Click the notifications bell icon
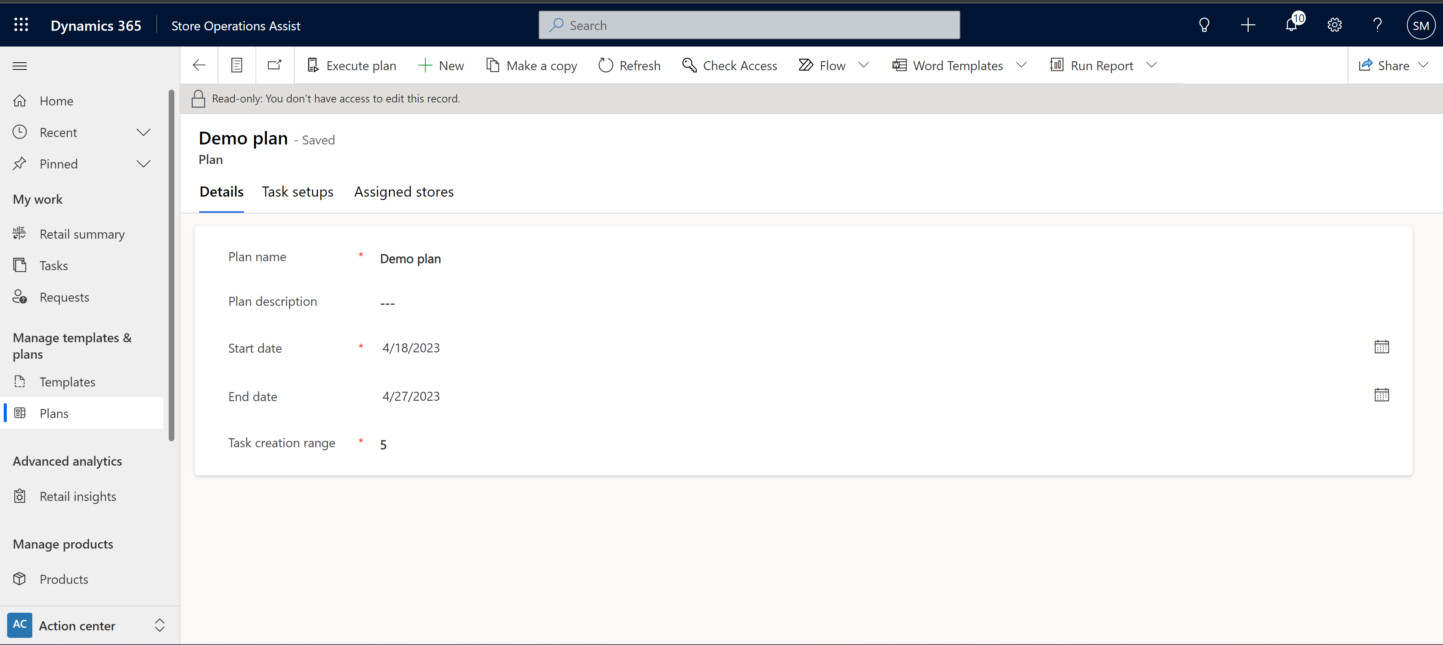1443x645 pixels. (x=1292, y=25)
